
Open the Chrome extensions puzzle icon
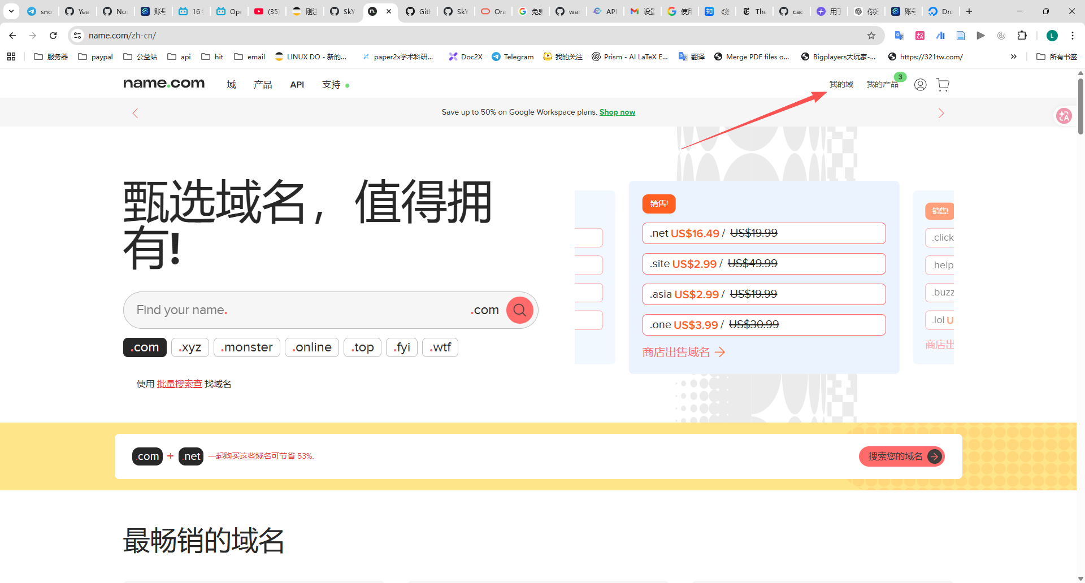1022,36
